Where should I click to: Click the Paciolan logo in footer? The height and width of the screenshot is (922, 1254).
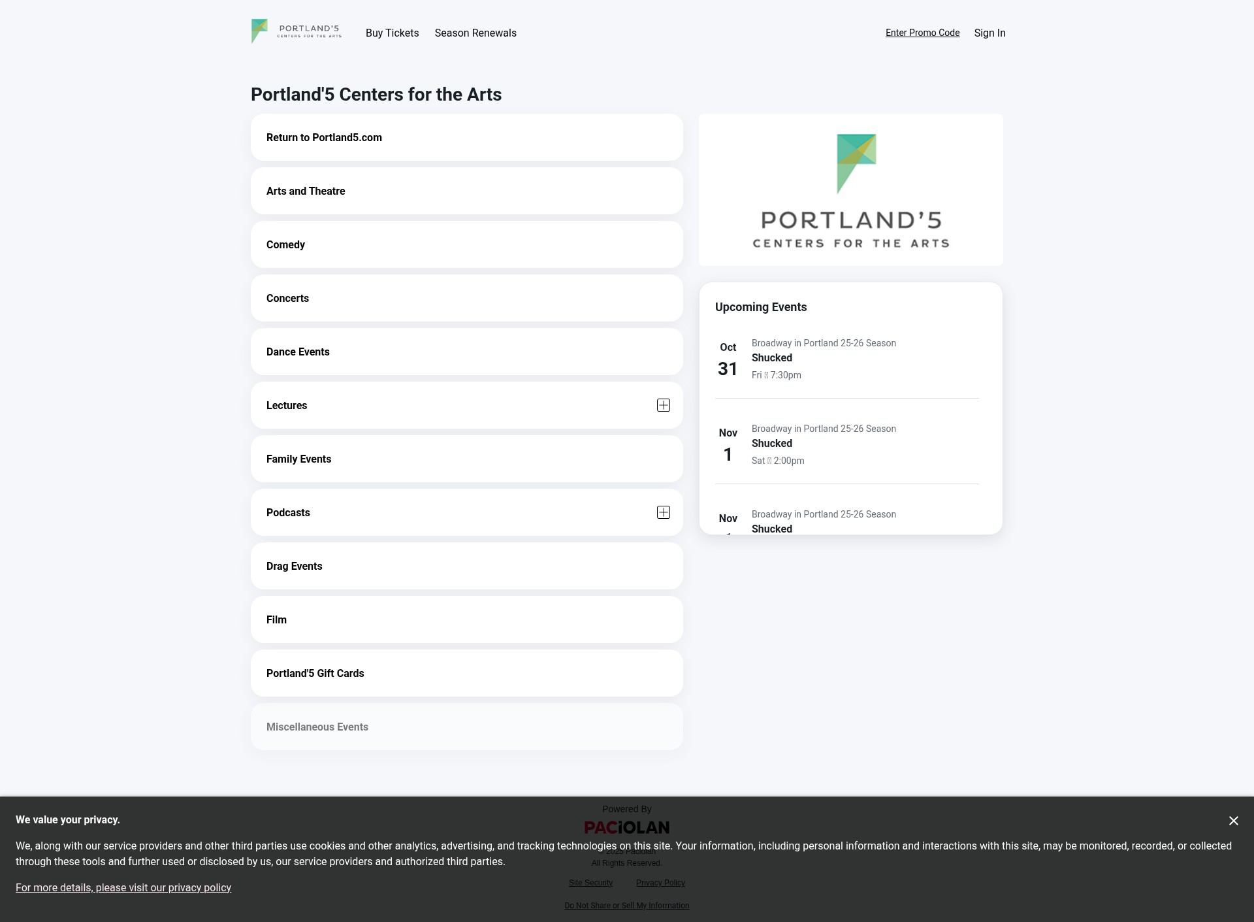(x=627, y=828)
